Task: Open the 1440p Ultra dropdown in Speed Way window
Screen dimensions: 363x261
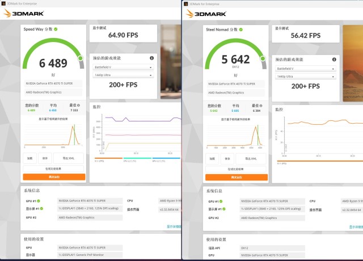Action: [x=123, y=74]
